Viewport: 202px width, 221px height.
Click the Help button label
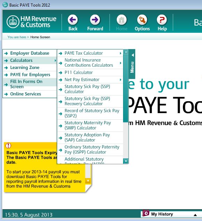click(x=162, y=29)
